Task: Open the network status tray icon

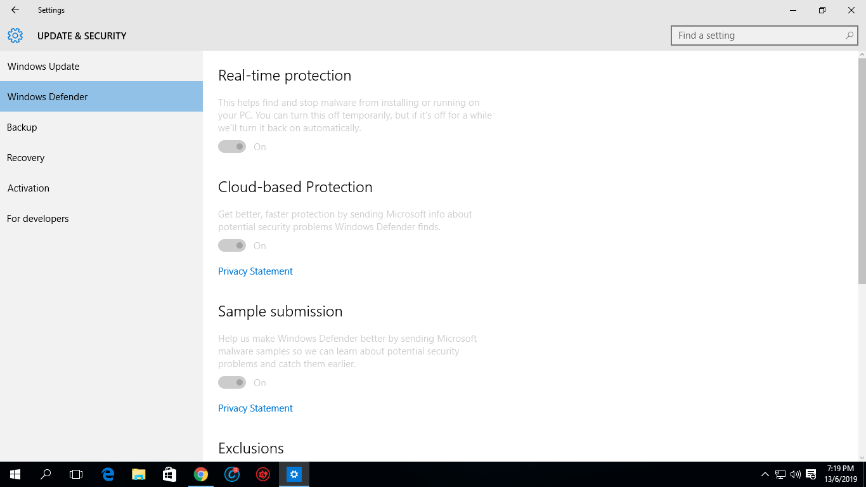Action: click(x=780, y=474)
